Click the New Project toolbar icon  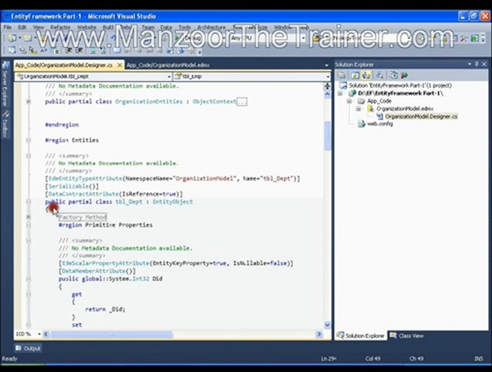12,38
